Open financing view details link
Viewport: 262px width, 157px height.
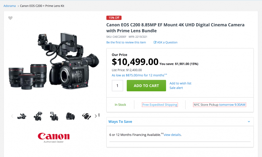pos(172,135)
